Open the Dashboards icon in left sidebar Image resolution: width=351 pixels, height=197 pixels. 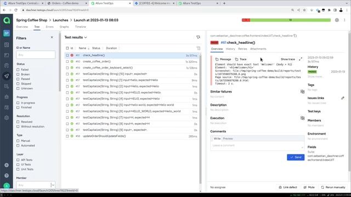pyautogui.click(x=7, y=44)
